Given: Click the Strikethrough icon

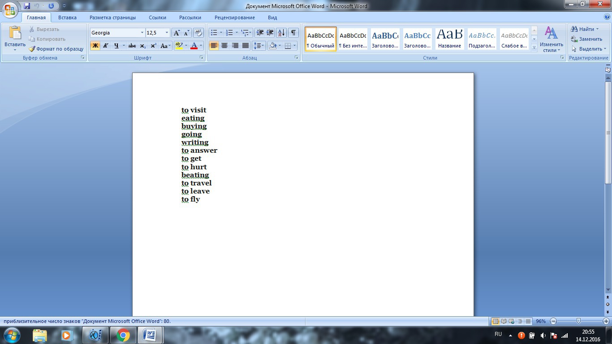Looking at the screenshot, I should point(132,46).
